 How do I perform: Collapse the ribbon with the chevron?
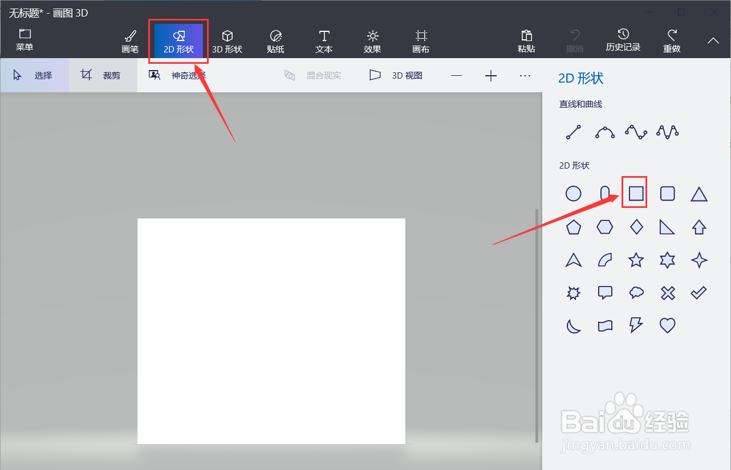[713, 40]
